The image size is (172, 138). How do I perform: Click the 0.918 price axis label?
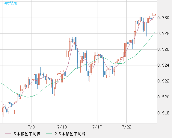[163, 113]
